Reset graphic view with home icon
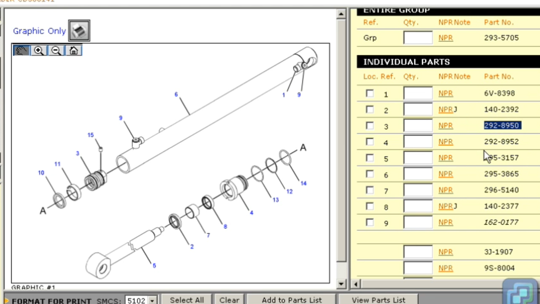Viewport: 540px width, 304px height. click(x=73, y=51)
